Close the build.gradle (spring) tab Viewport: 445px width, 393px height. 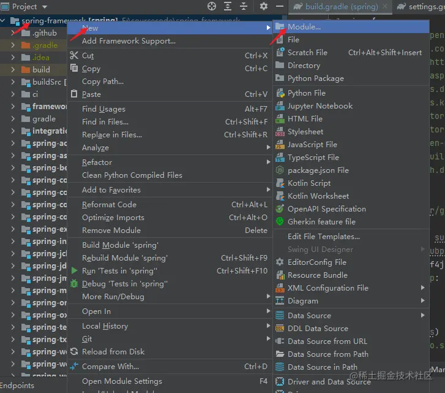[384, 6]
